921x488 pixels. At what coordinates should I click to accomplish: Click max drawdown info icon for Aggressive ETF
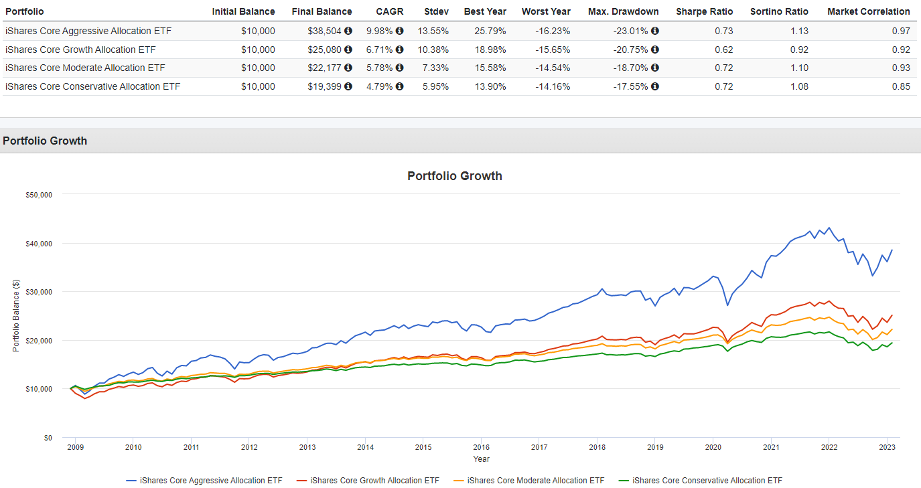coord(654,30)
